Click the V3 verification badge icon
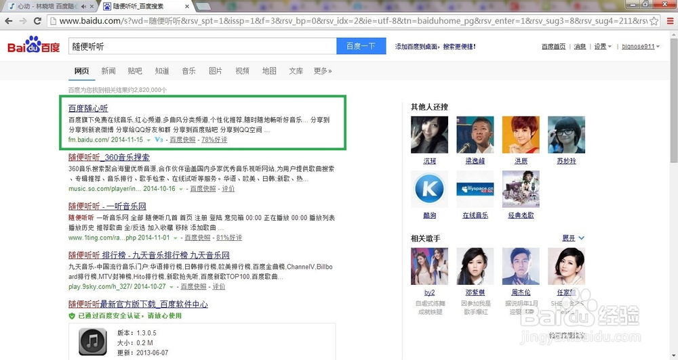Image resolution: width=678 pixels, height=360 pixels. pos(159,140)
